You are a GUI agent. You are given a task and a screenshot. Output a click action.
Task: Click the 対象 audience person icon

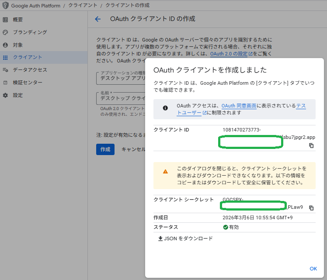[x=5, y=45]
